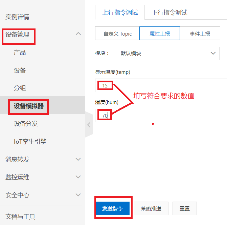Screen dimensions: 227x225
Task: Open the 模块 dropdown list
Action: (166, 54)
